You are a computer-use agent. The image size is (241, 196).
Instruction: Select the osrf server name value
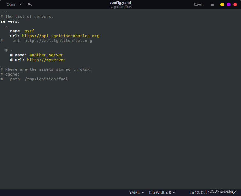click(29, 31)
